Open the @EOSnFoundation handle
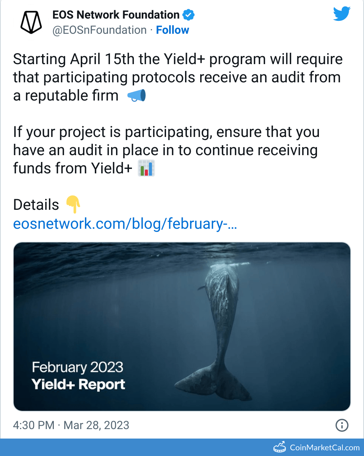The image size is (364, 456). coord(99,30)
